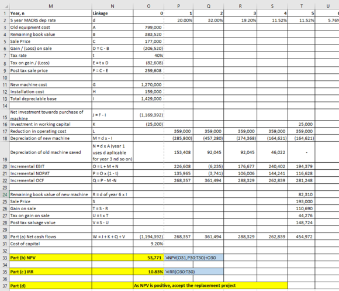Viewport: 339px width, 291px height.
Task: Click the 159,000 installation cost cell
Action: pyautogui.click(x=148, y=91)
